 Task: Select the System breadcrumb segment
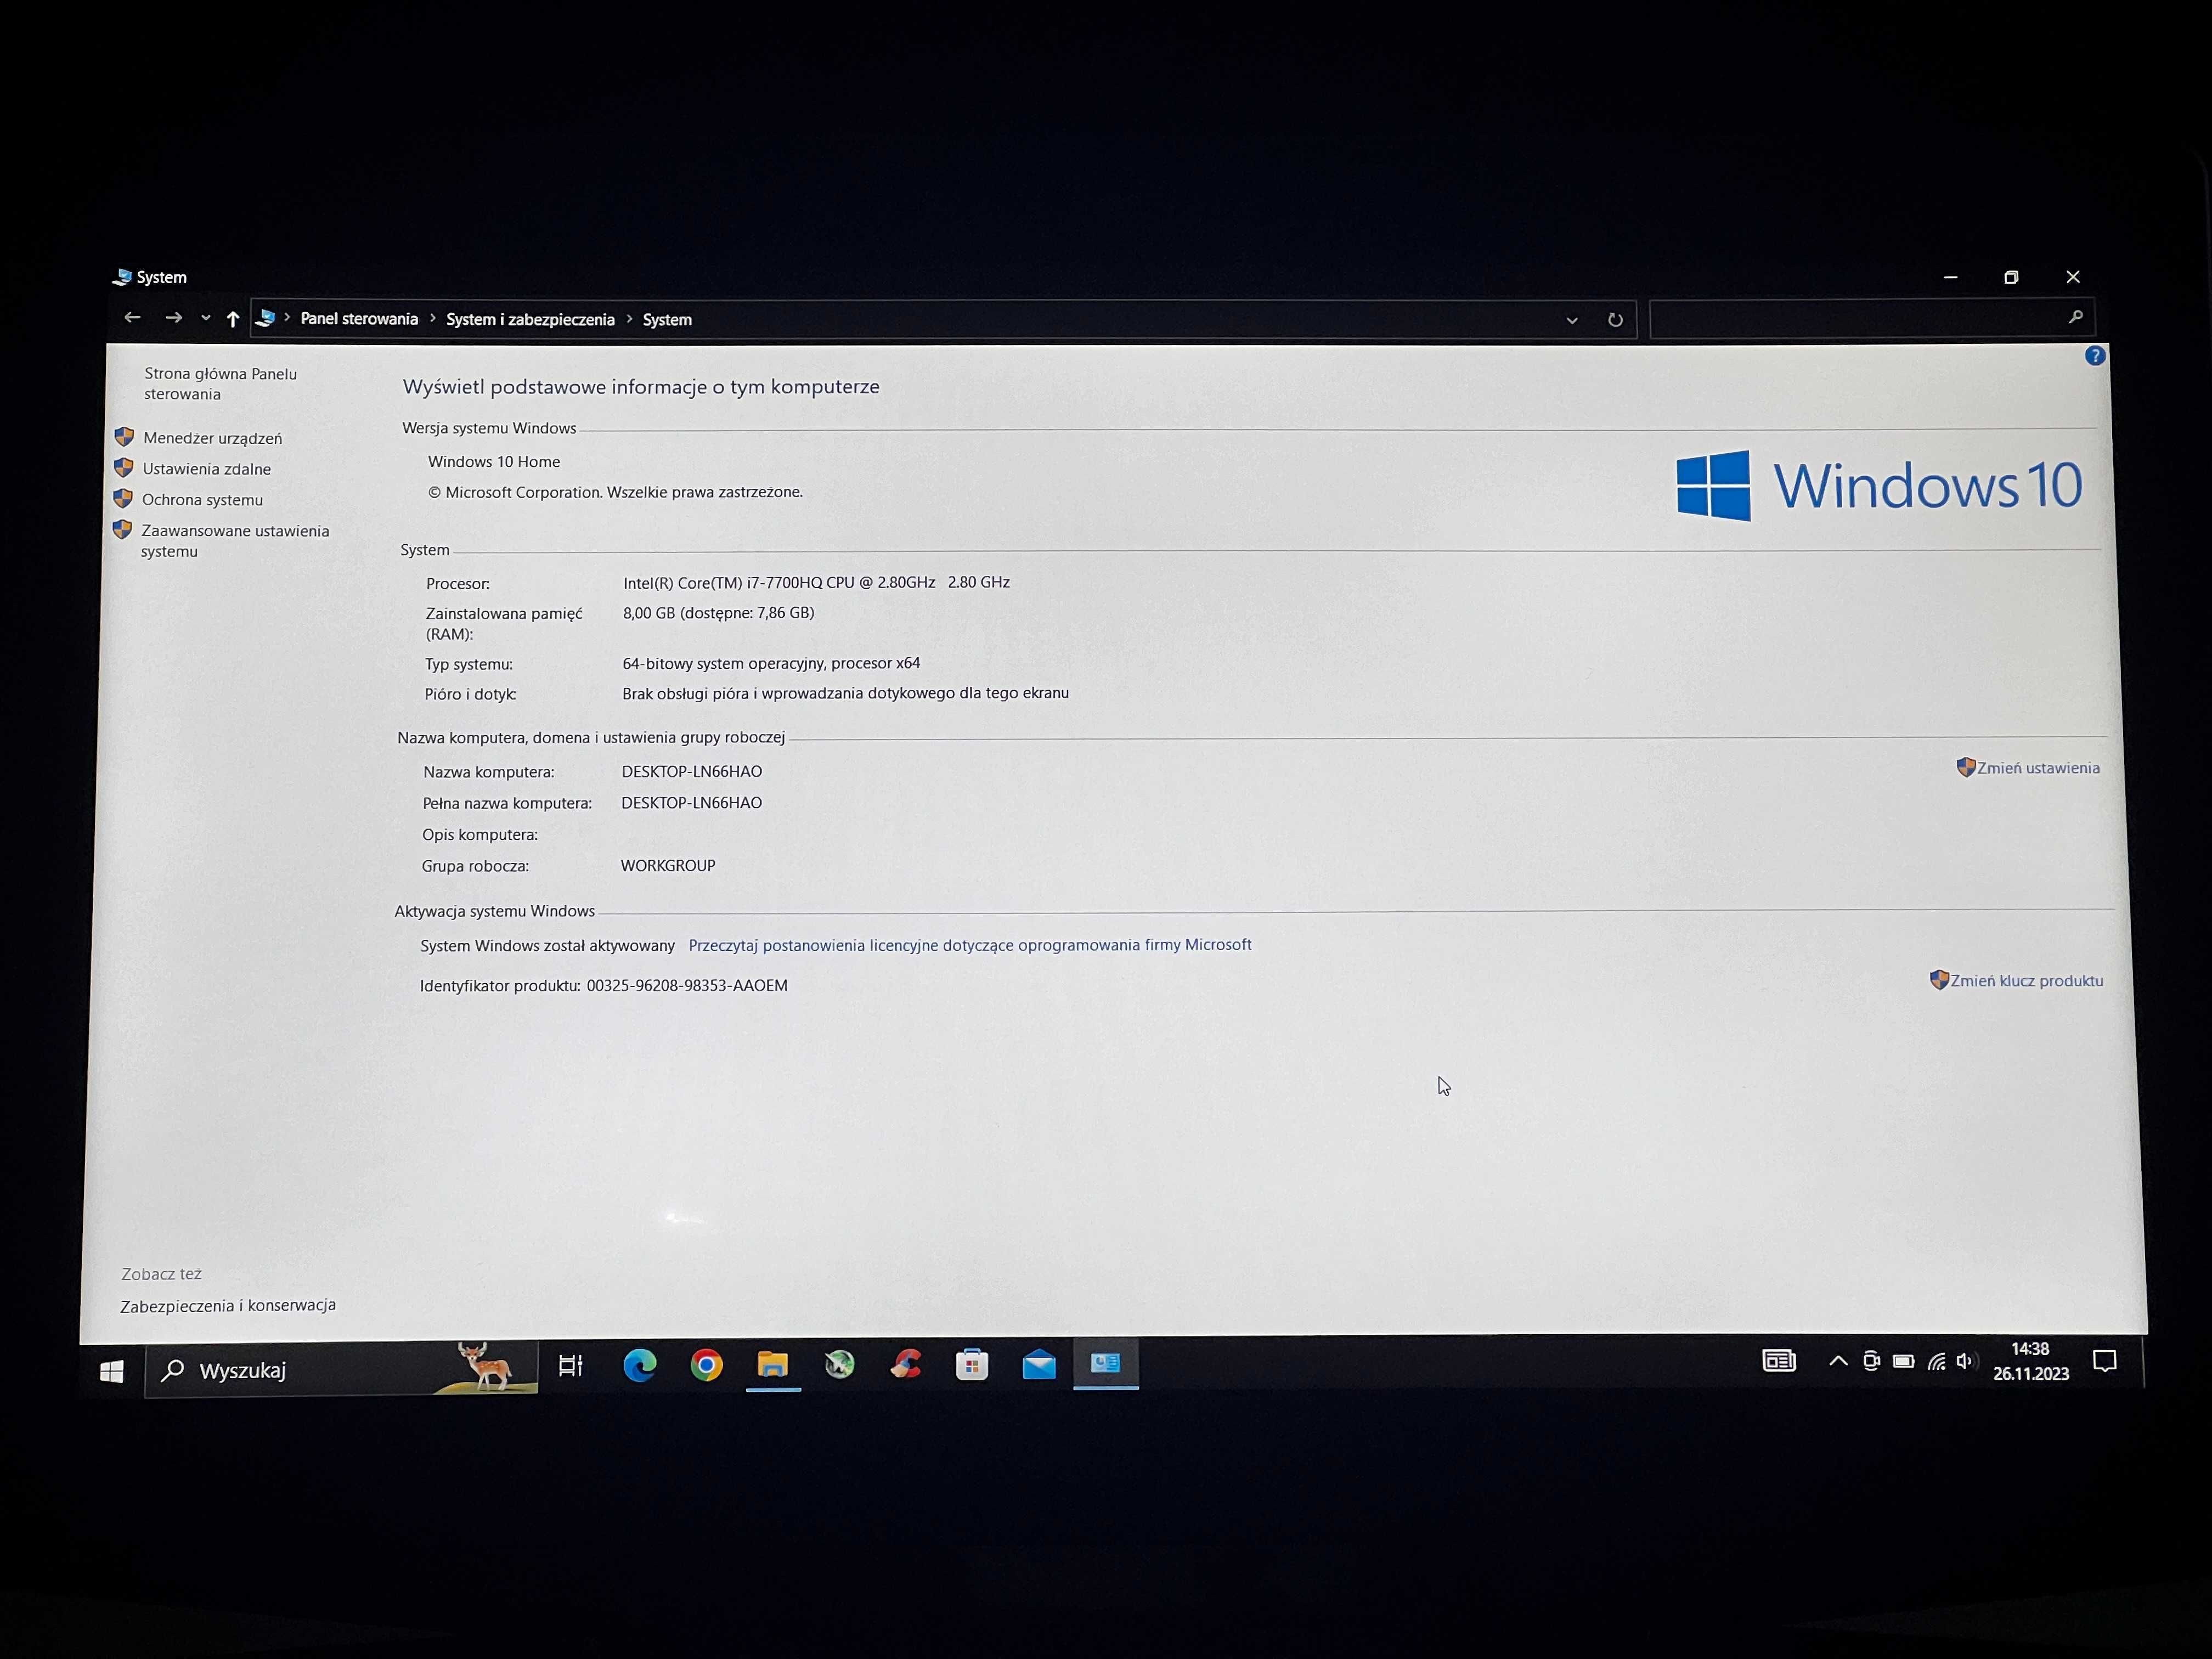coord(667,320)
